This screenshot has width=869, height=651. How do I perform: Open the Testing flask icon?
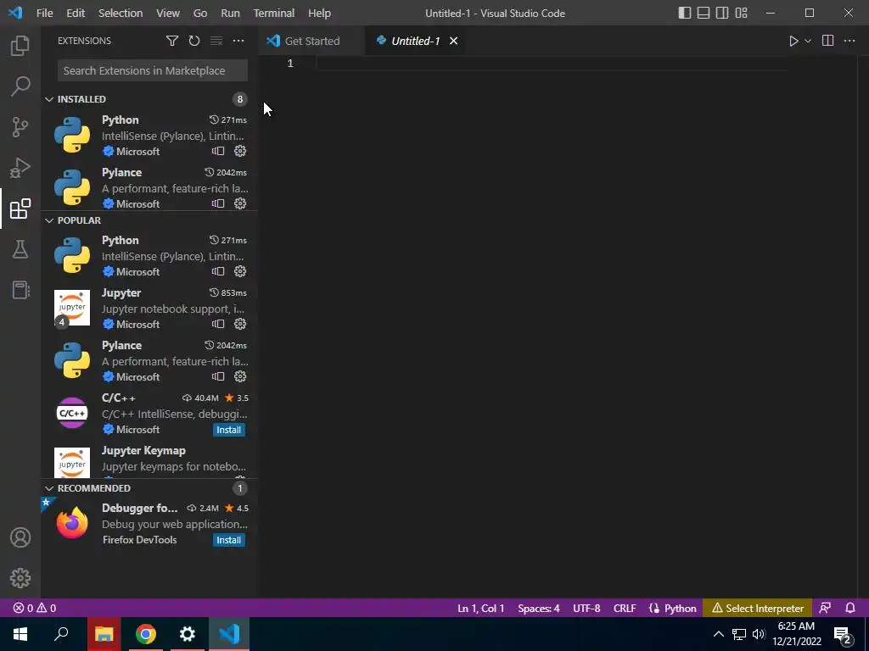point(20,249)
